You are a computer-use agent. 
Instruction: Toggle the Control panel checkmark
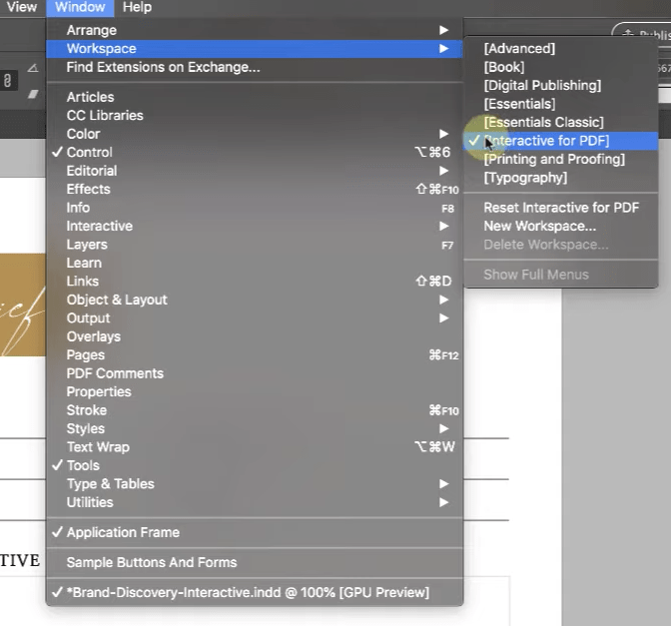click(255, 153)
